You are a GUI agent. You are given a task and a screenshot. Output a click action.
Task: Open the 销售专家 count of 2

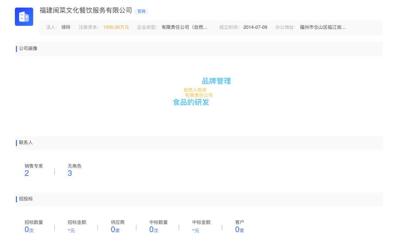point(27,173)
